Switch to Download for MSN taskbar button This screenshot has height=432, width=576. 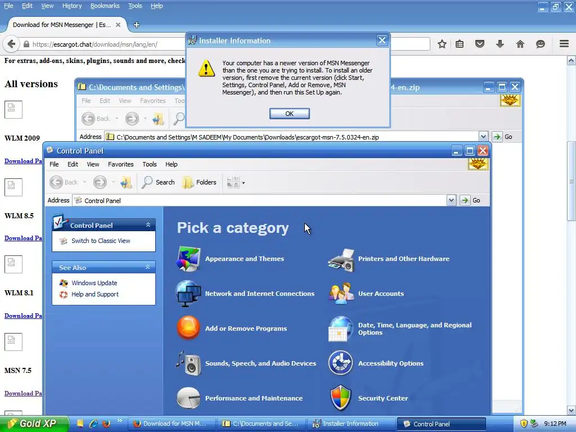tap(171, 424)
